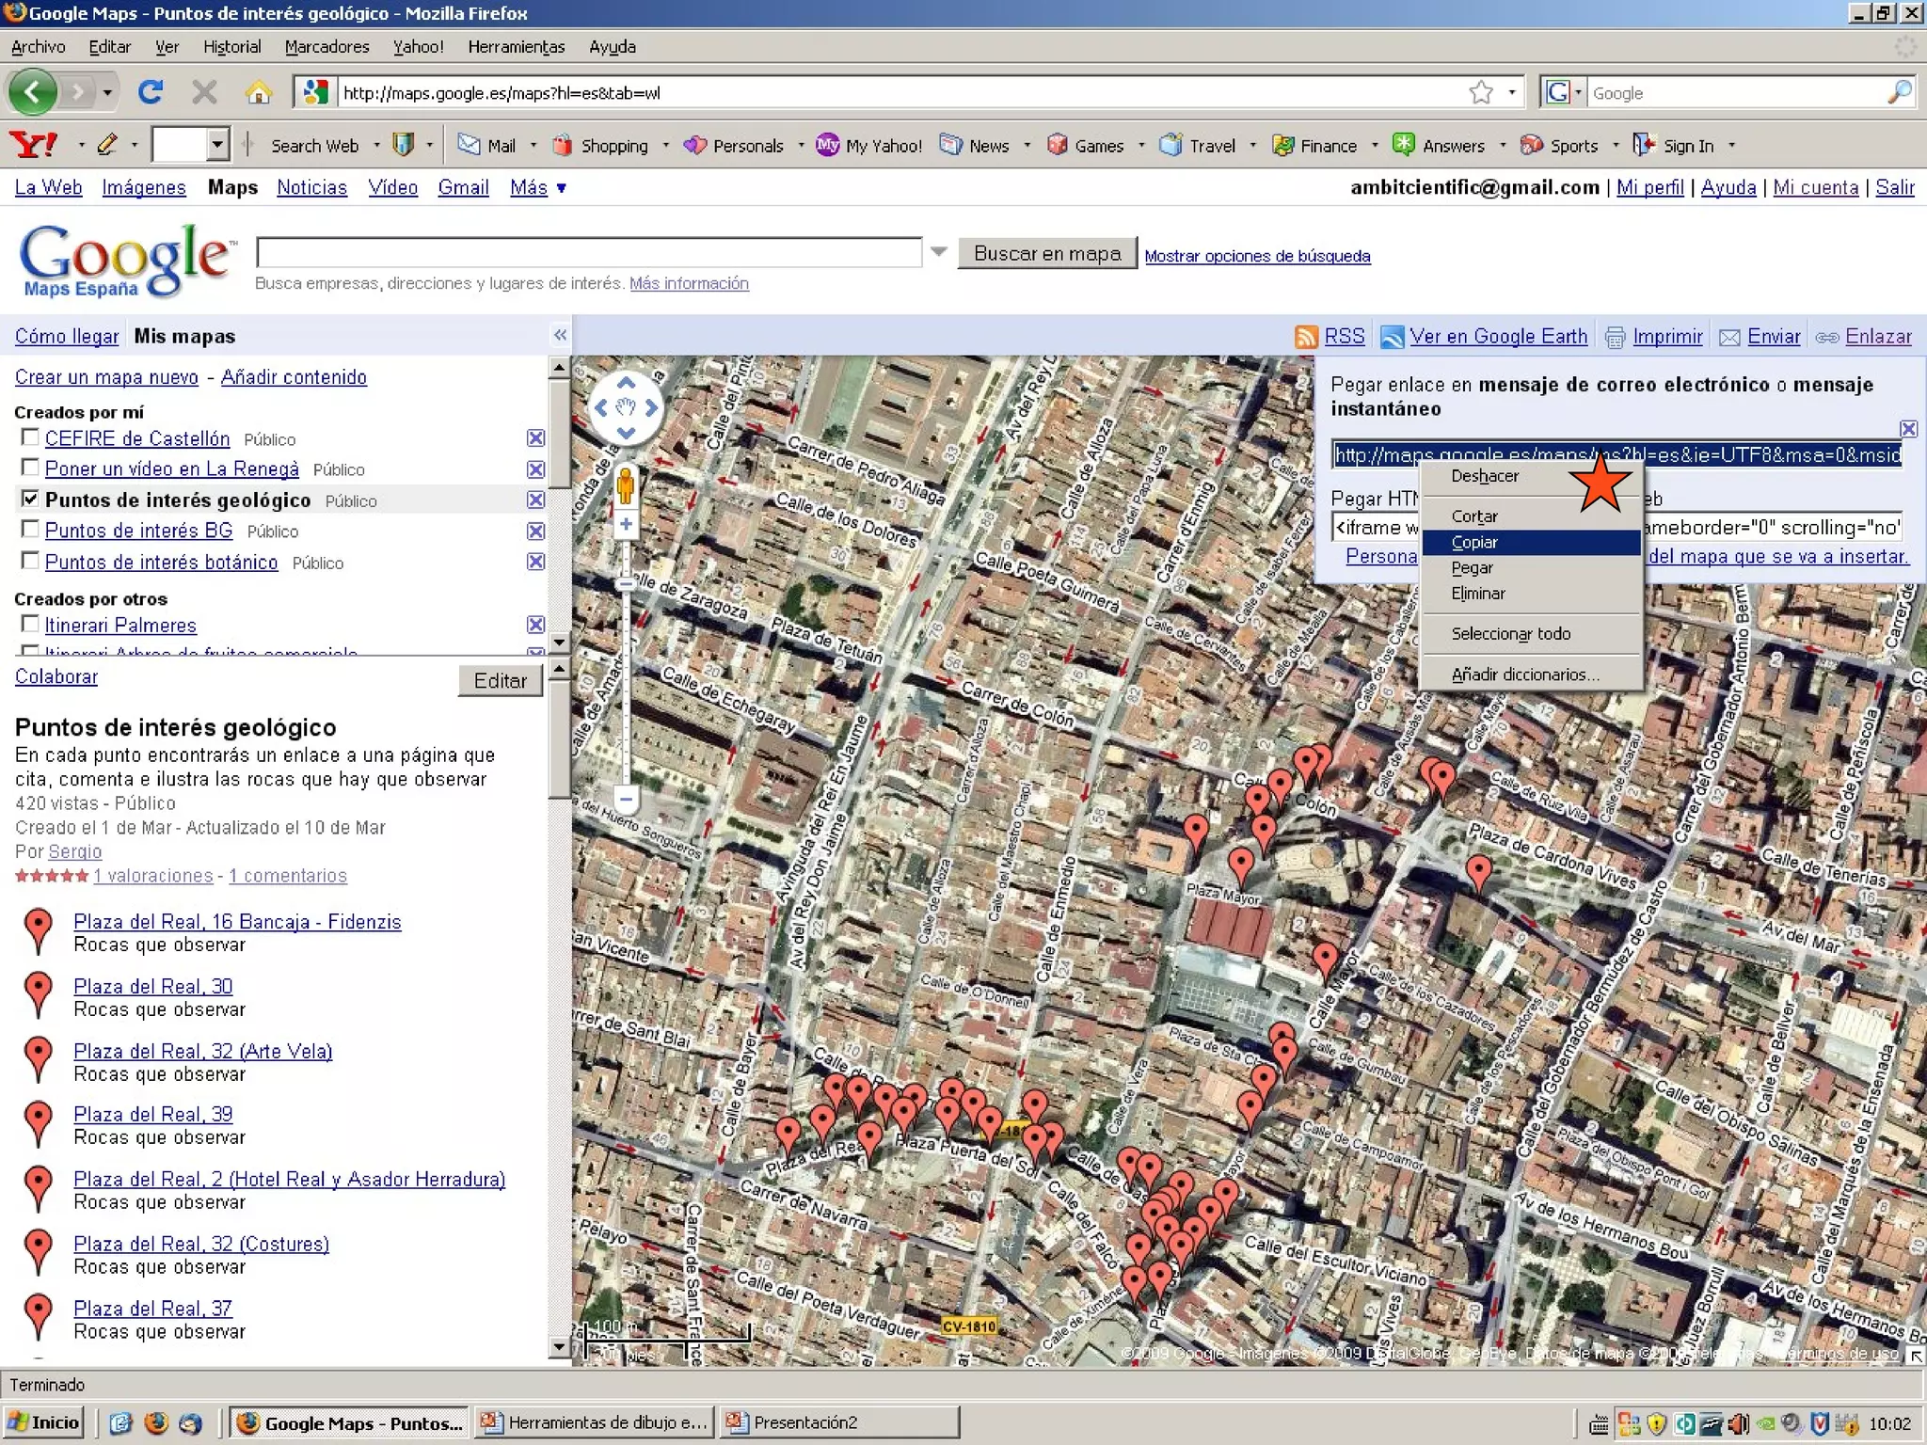Zoom in with the plus button on map

click(626, 524)
